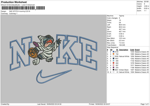Click the Stop Sequence heading

[x=113, y=47]
